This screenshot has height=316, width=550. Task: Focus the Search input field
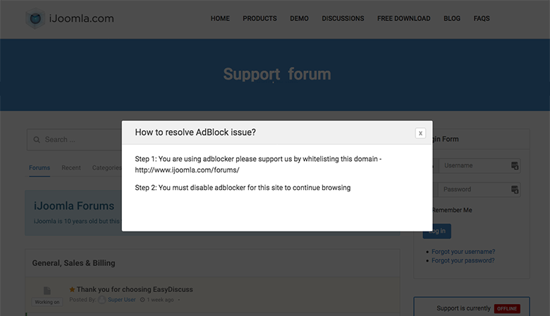[78, 139]
